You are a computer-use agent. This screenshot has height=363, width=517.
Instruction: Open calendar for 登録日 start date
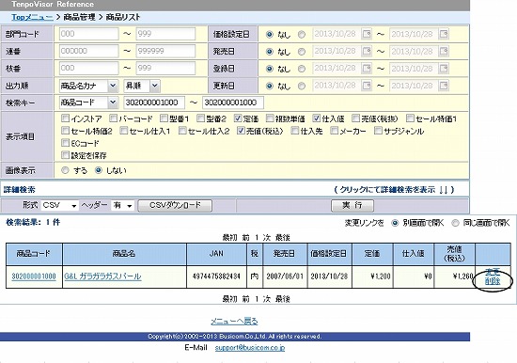coord(367,69)
